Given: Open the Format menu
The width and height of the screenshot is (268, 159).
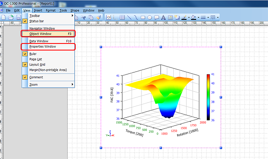Looking at the screenshot, I should [x=50, y=10].
